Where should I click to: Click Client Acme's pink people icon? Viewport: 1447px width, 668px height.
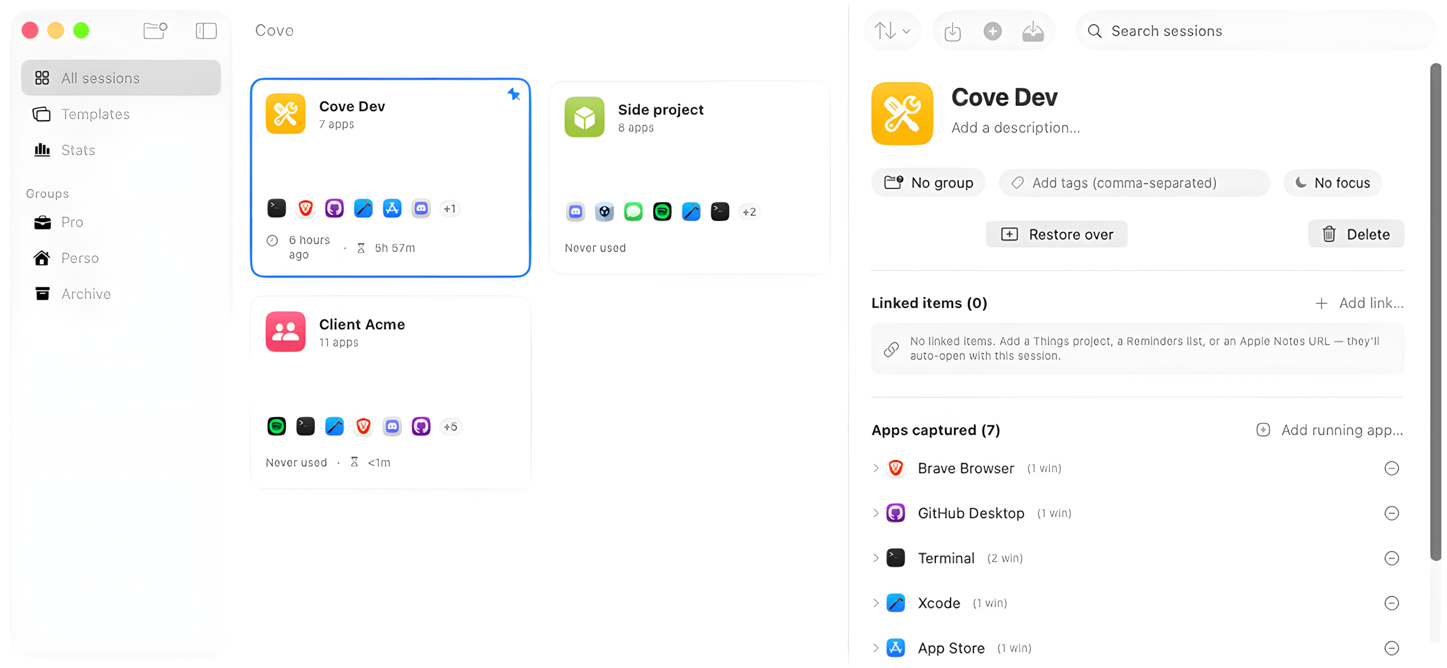coord(285,332)
